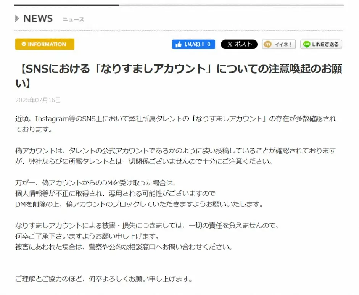This screenshot has height=295, width=359.
Task: Click the mixi イイネ! share button
Action: click(x=279, y=44)
